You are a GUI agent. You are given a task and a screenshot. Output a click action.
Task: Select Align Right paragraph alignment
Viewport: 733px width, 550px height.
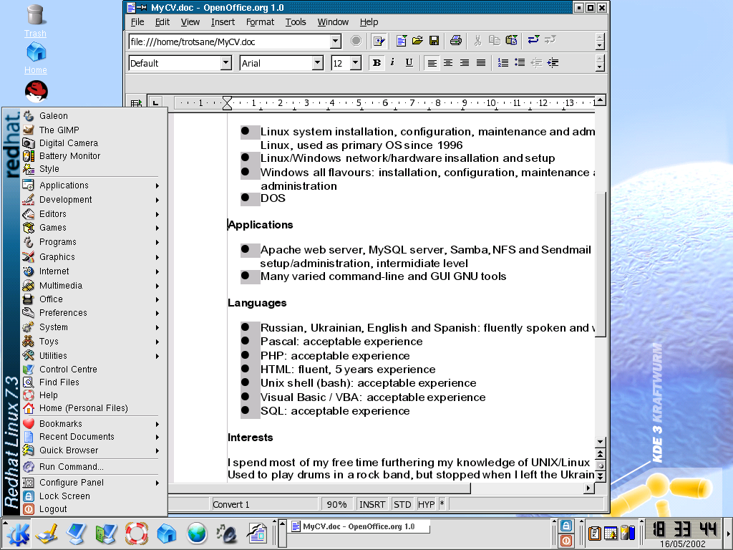pyautogui.click(x=464, y=63)
